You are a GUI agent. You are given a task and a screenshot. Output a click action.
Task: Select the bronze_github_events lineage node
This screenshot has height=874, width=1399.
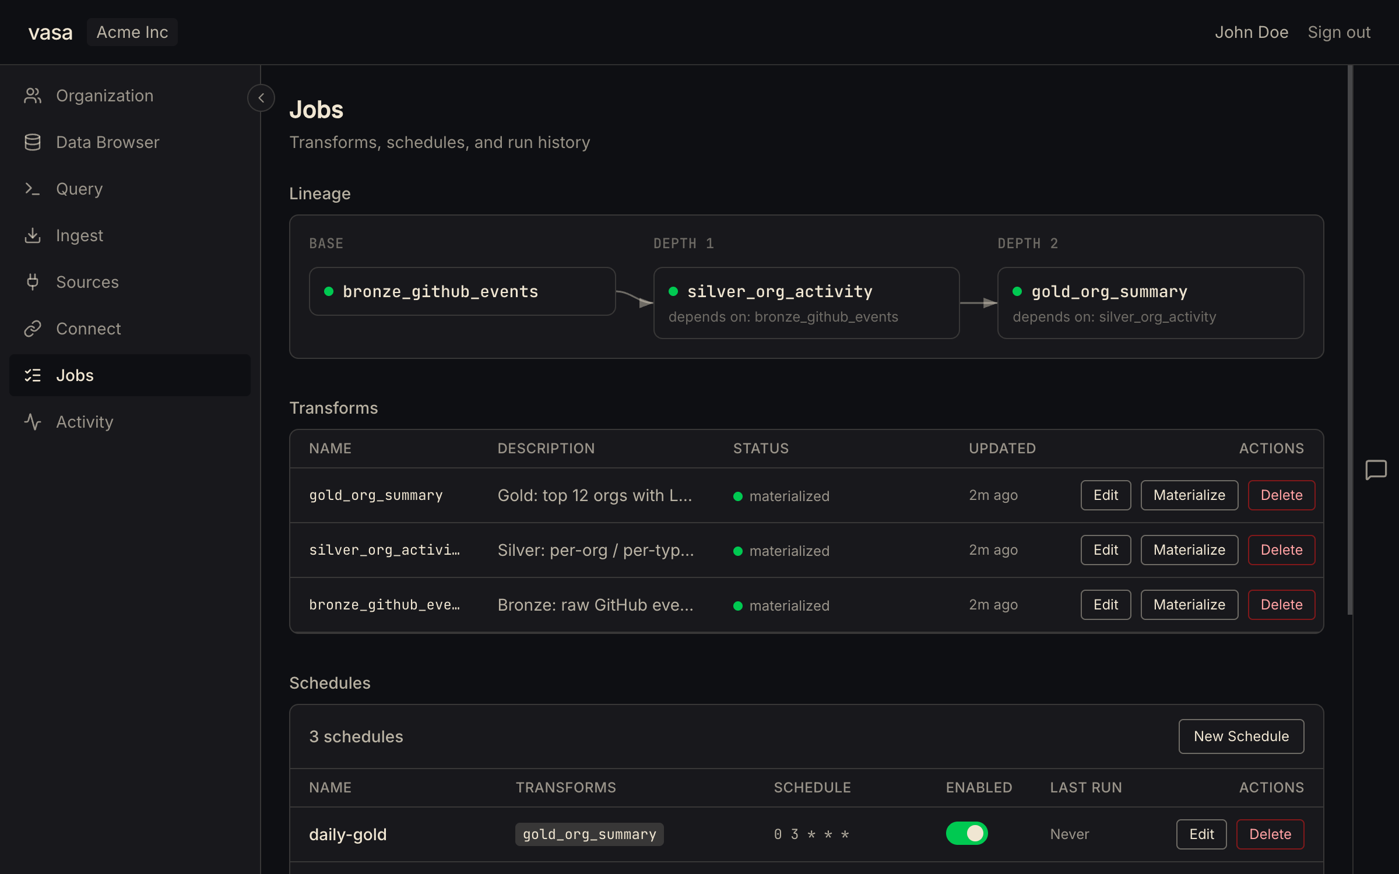click(462, 291)
